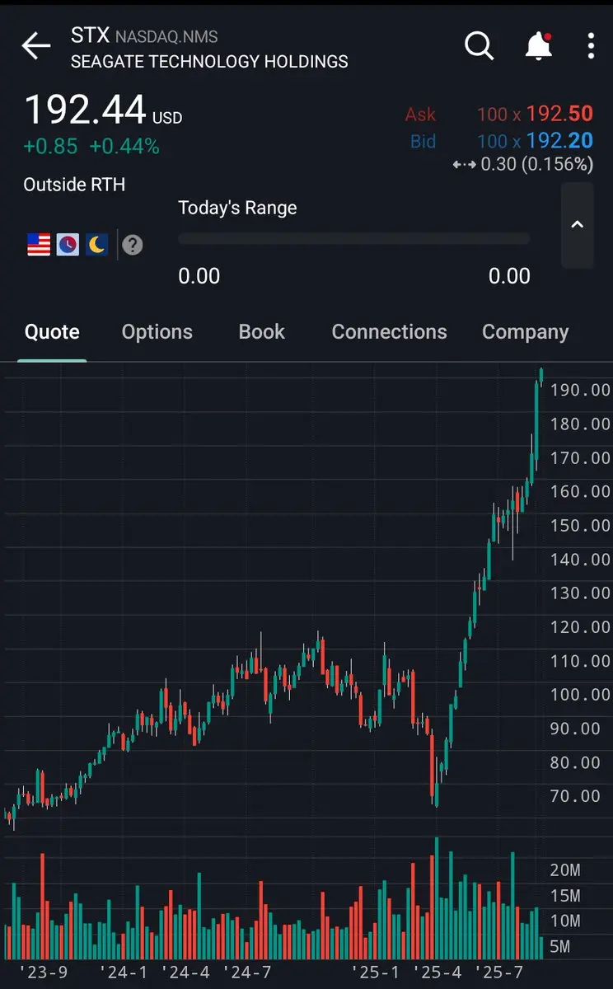Image resolution: width=613 pixels, height=989 pixels.
Task: Open the three-dot overflow menu
Action: 591,46
